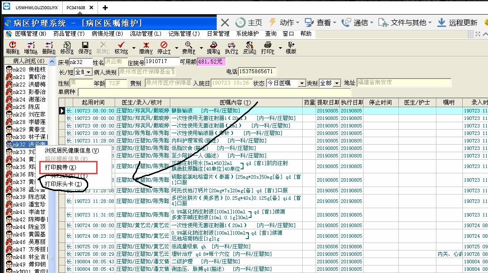
Task: Click the TeamViewer 主页 home icon
Action: (x=248, y=22)
